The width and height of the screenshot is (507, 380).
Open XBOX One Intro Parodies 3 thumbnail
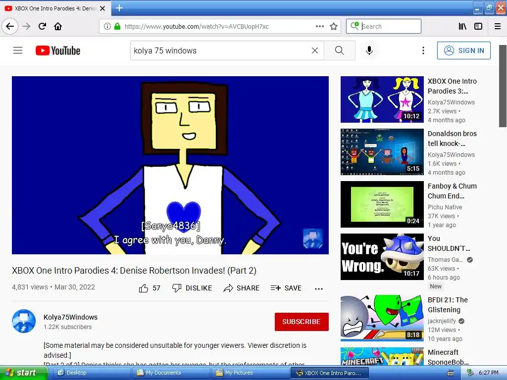pos(382,99)
